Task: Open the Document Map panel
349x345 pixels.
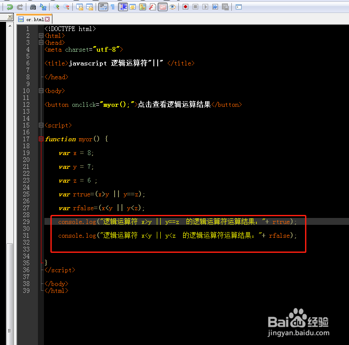Action: coord(143,7)
